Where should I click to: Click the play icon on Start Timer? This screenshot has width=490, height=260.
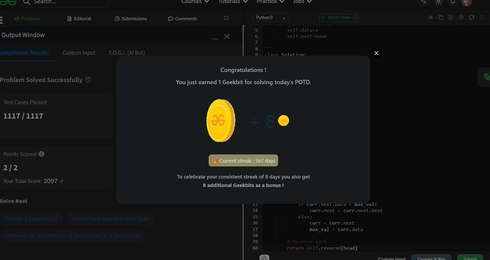coord(356,18)
